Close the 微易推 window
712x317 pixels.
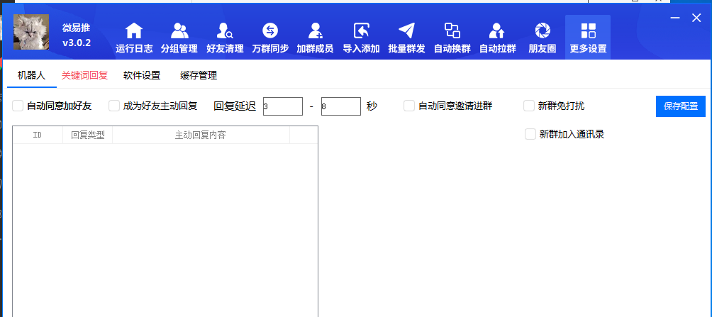click(x=696, y=18)
